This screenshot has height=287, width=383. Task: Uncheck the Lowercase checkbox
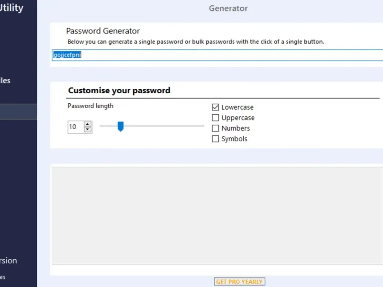(215, 108)
